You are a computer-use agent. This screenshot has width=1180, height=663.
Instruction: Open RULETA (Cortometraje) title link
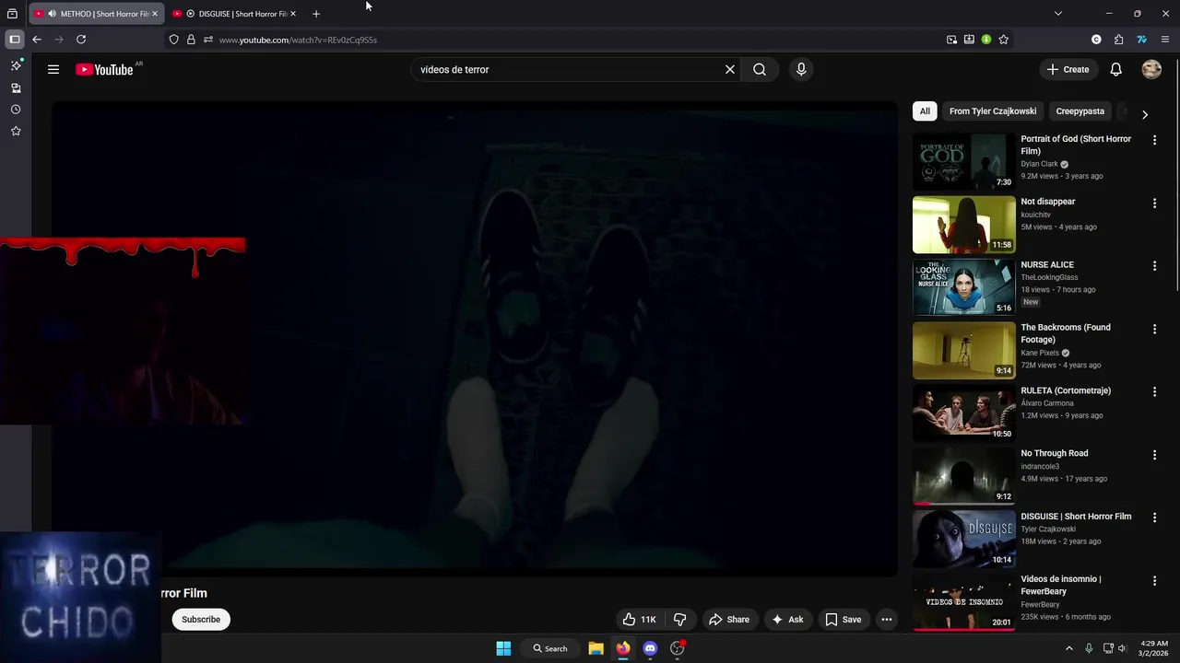(x=1066, y=390)
